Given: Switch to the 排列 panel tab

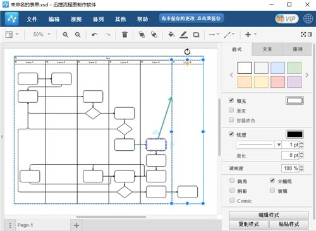Looking at the screenshot, I should (x=297, y=49).
